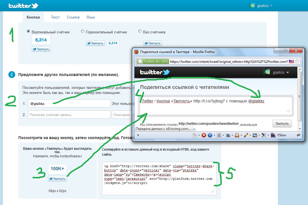Click Твитнуть button under Без счётчика
This screenshot has width=308, height=205.
153,43
